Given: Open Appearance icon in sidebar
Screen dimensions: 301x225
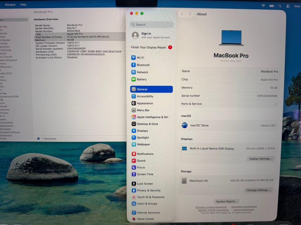Looking at the screenshot, I should 134,103.
